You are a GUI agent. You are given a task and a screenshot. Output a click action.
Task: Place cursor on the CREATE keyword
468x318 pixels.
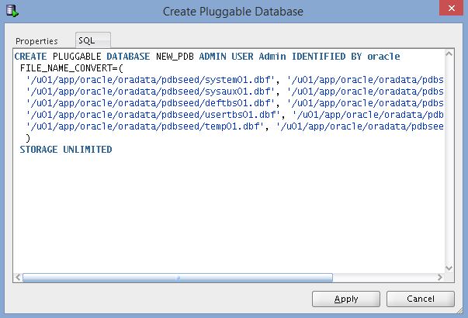click(30, 57)
